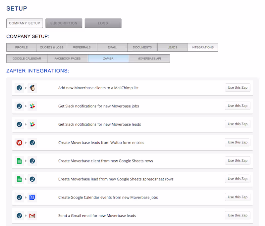Click the MailChimp icon in first zap
This screenshot has height=226, width=265.
tap(32, 88)
